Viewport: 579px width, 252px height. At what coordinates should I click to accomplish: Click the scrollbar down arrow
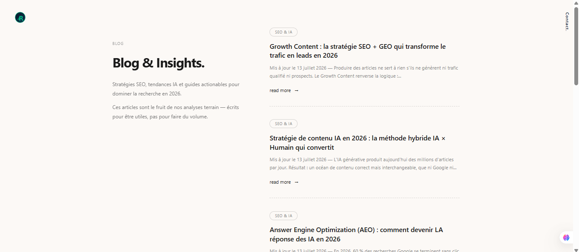pyautogui.click(x=576, y=249)
